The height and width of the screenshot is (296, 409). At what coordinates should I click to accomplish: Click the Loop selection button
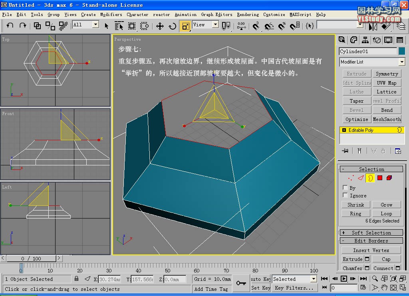pos(386,214)
